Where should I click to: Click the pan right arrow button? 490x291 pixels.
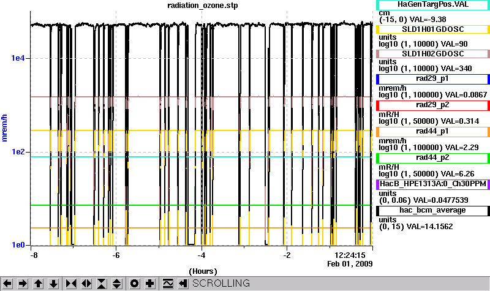[x=23, y=284]
